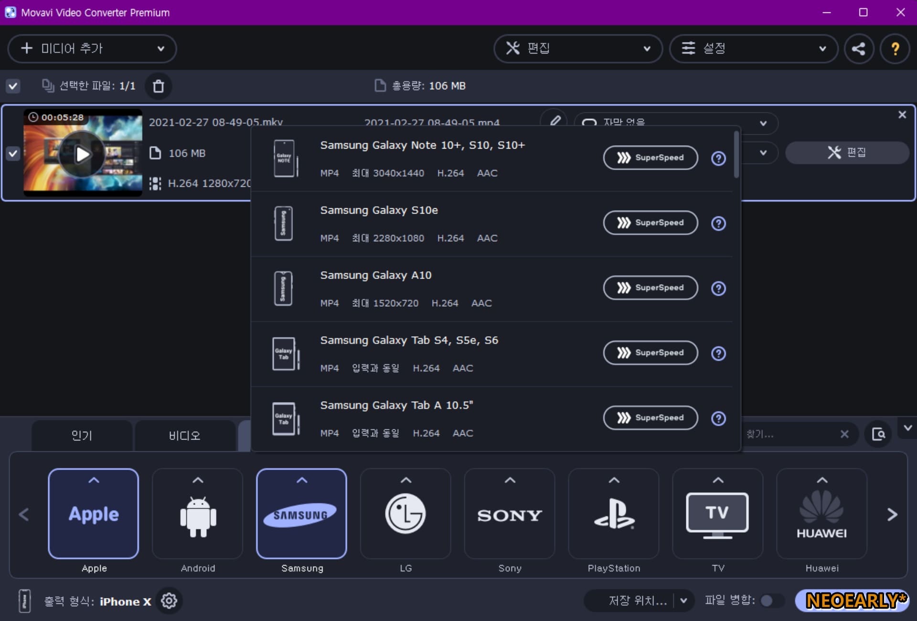Open the 저장 위치 dropdown arrow
The width and height of the screenshot is (917, 621).
tap(683, 600)
